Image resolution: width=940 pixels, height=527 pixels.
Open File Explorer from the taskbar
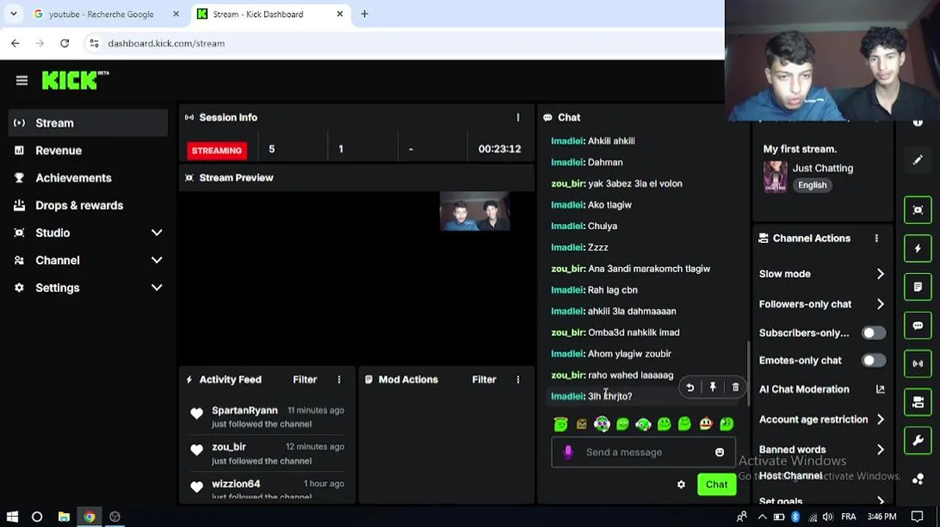64,517
